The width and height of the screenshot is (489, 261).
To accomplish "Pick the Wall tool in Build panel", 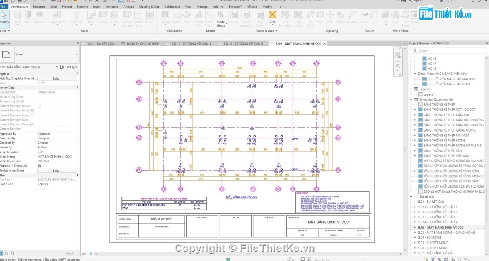I will (18, 17).
